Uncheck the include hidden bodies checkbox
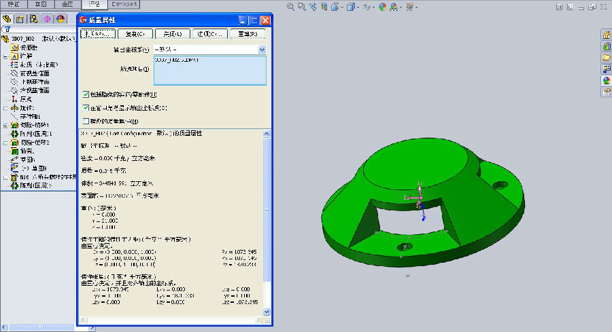Viewport: 612px width, 332px height. pyautogui.click(x=86, y=94)
